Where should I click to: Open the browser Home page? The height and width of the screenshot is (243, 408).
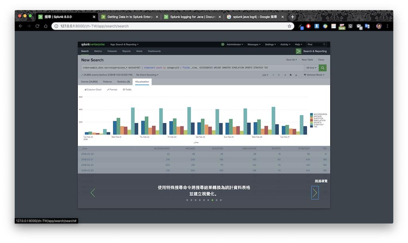45,26
